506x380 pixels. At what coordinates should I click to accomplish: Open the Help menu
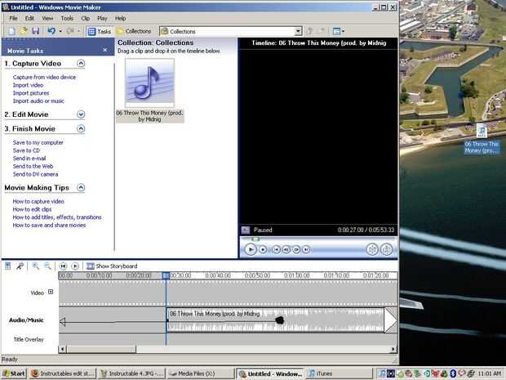click(x=120, y=18)
